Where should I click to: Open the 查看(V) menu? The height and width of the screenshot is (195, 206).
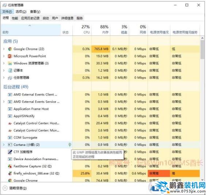[x=35, y=12]
